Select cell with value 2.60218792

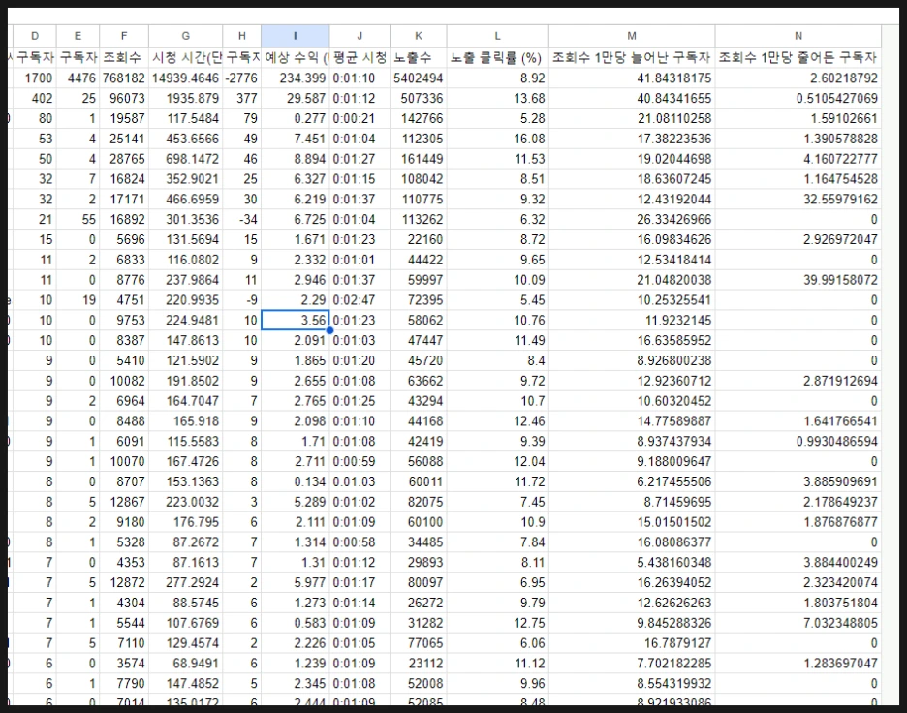point(798,77)
